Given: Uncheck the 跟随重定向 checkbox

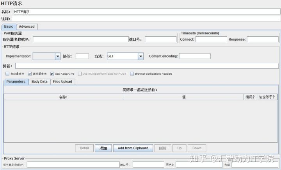Looking at the screenshot, I should 30,73.
